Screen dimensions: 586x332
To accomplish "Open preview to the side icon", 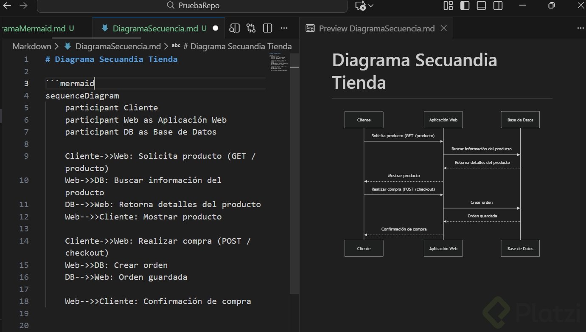I will pyautogui.click(x=235, y=28).
